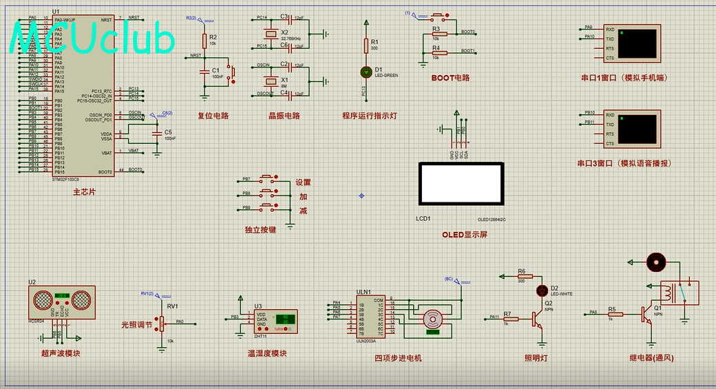The image size is (716, 389).
Task: Click the relay component above Q1
Action: click(x=679, y=293)
